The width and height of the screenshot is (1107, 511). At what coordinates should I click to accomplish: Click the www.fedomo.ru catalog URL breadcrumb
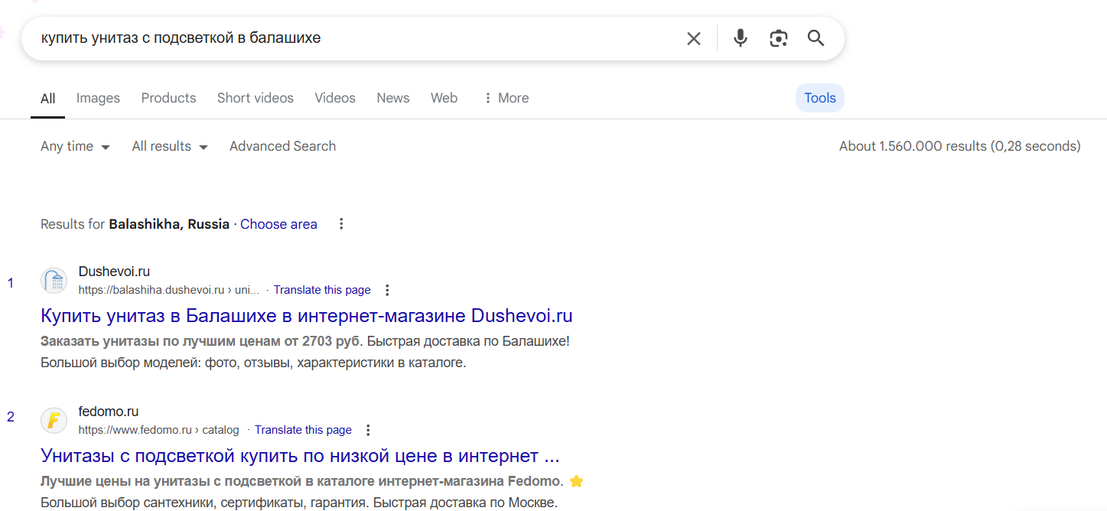pos(158,430)
